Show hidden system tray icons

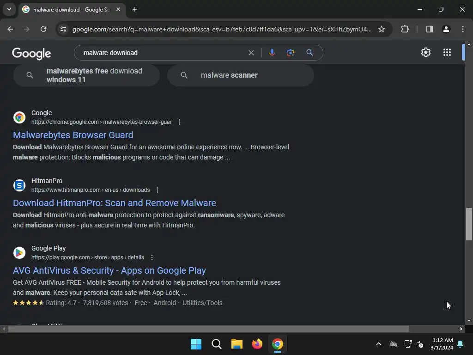pyautogui.click(x=379, y=344)
